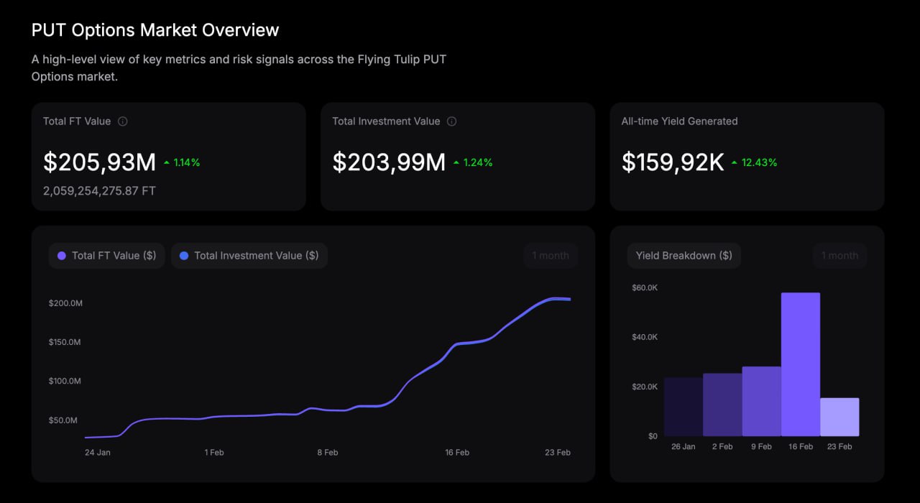920x503 pixels.
Task: Click green up arrow next to 1.24%
Action: [456, 163]
